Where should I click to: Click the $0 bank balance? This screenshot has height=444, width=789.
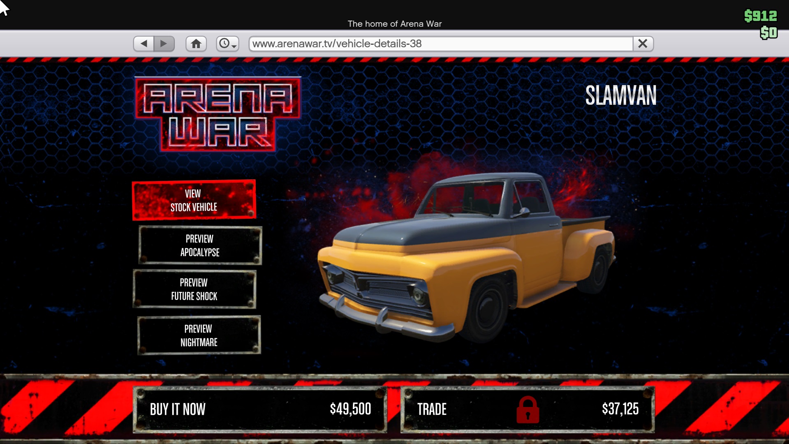769,32
